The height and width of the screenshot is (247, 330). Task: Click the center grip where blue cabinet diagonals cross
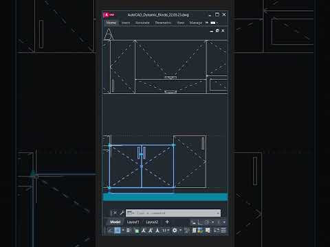point(142,167)
